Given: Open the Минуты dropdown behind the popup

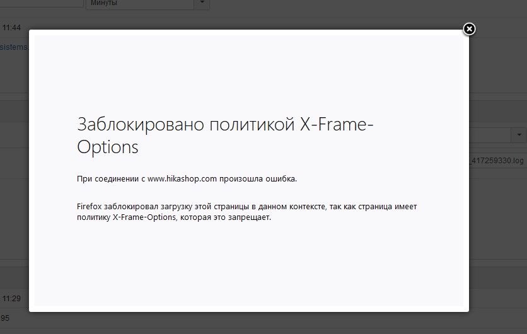Looking at the screenshot, I should 148,3.
